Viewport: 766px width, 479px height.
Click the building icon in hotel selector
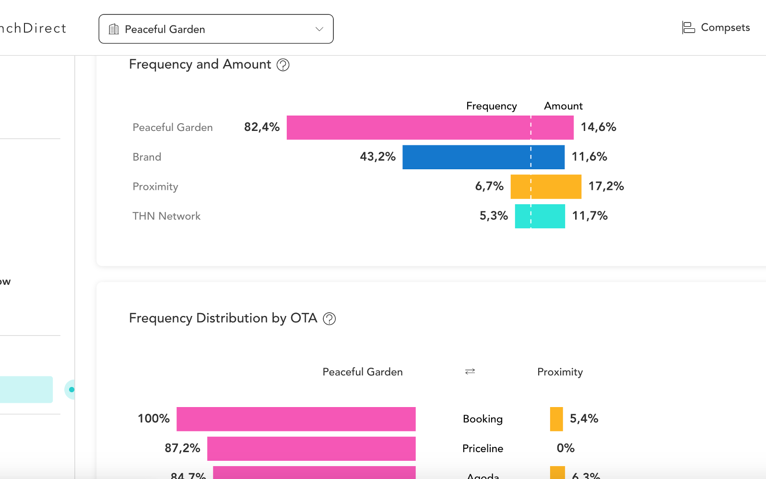click(x=114, y=29)
